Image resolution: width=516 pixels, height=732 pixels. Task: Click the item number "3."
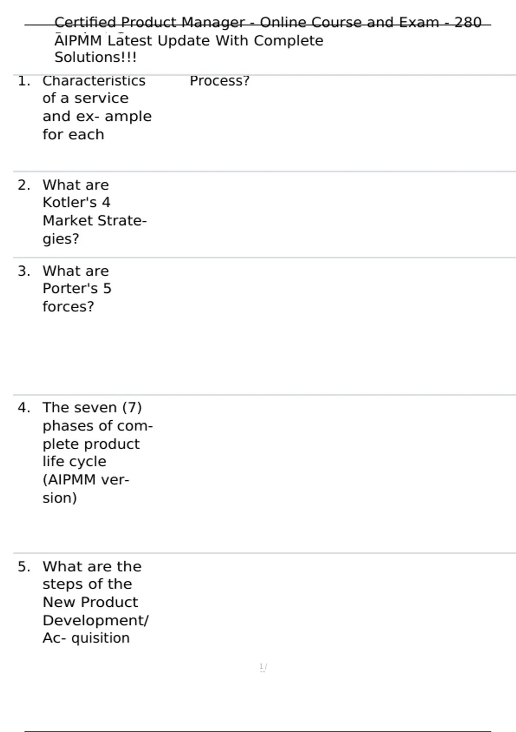coord(24,271)
